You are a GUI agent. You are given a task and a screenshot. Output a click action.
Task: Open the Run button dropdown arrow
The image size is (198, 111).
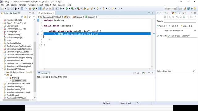(69, 9)
